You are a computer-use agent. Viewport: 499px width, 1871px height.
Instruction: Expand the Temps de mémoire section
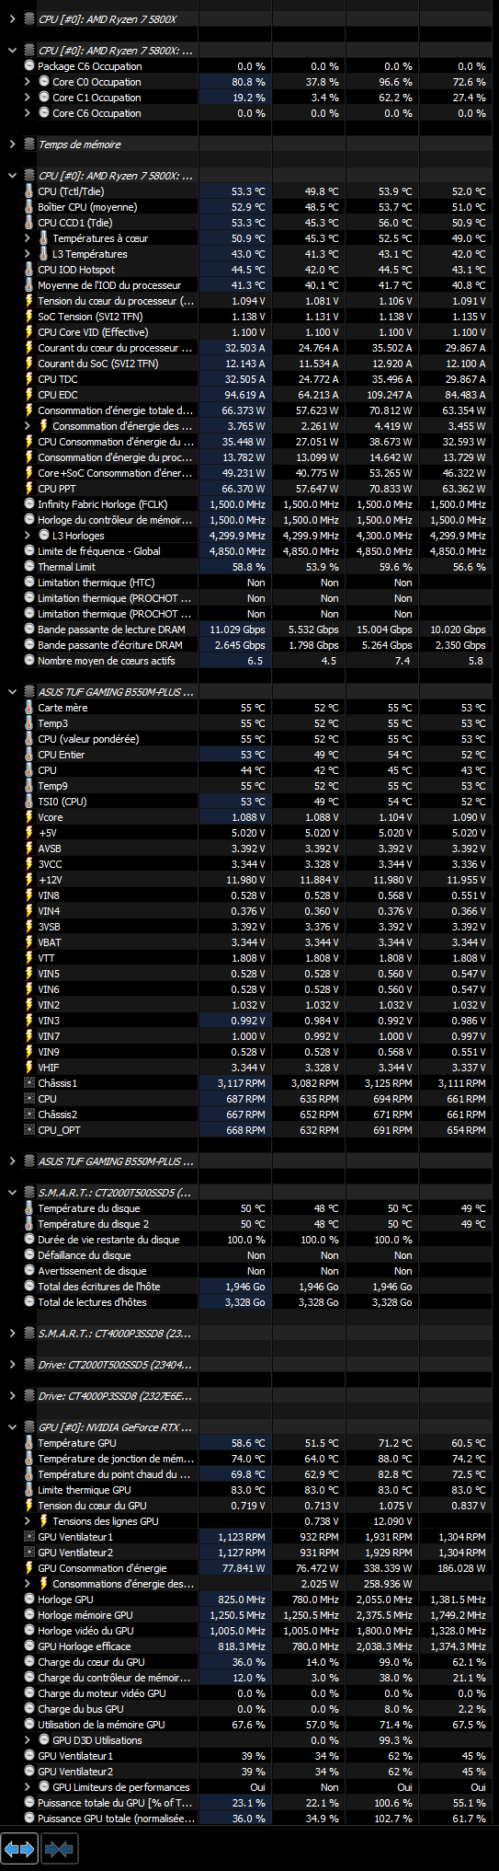tap(12, 144)
